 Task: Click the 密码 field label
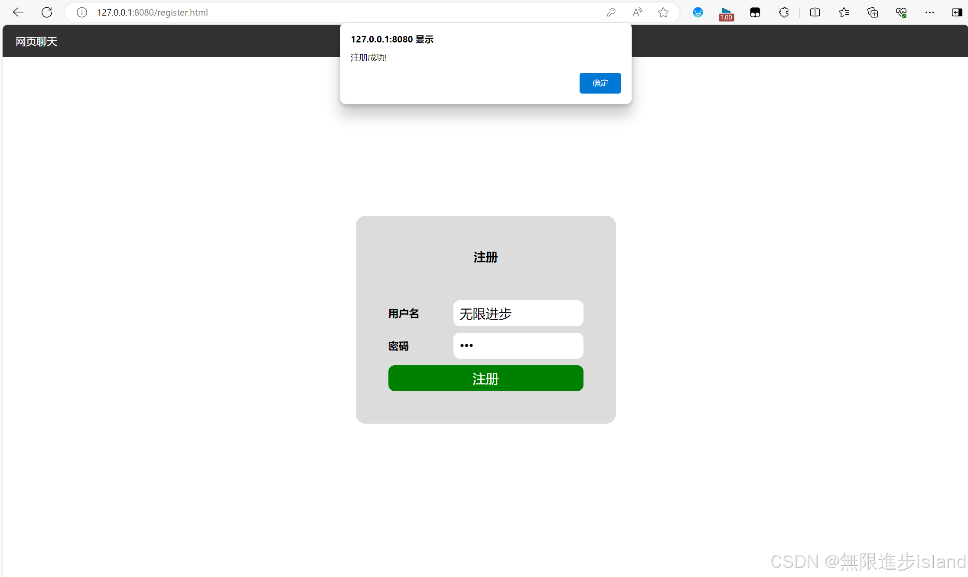click(x=398, y=346)
